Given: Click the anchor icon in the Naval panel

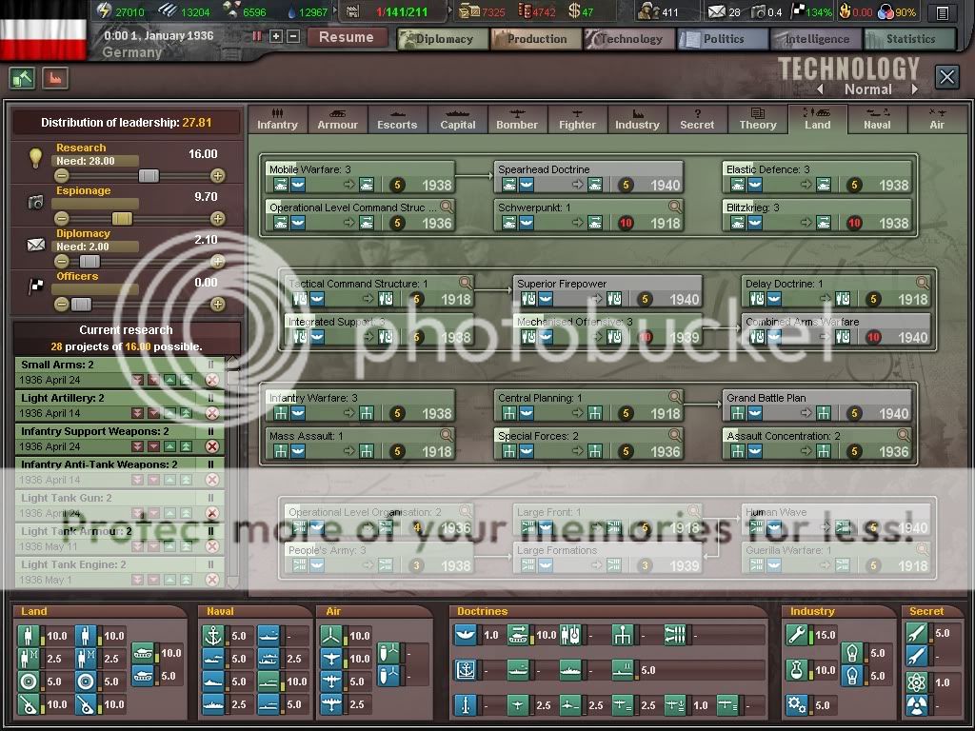Looking at the screenshot, I should (x=213, y=636).
